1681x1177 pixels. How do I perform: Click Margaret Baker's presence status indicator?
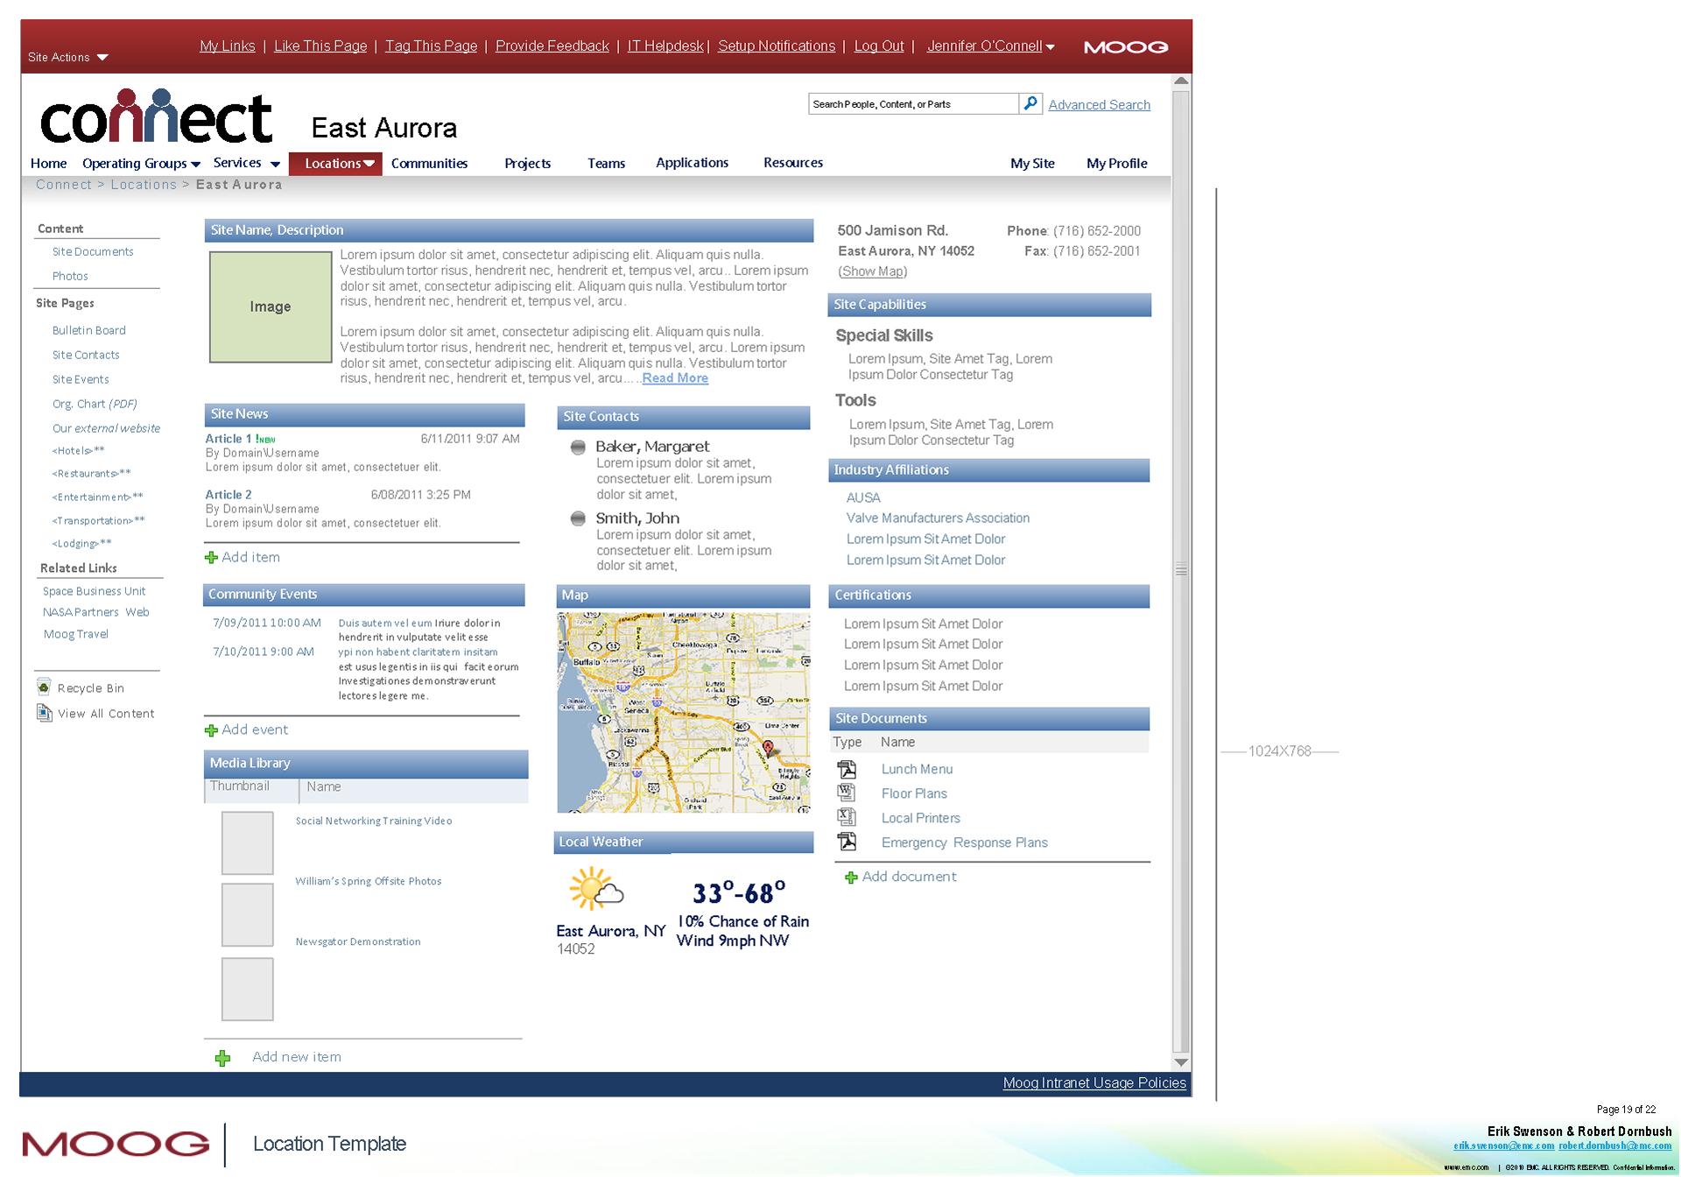[578, 448]
